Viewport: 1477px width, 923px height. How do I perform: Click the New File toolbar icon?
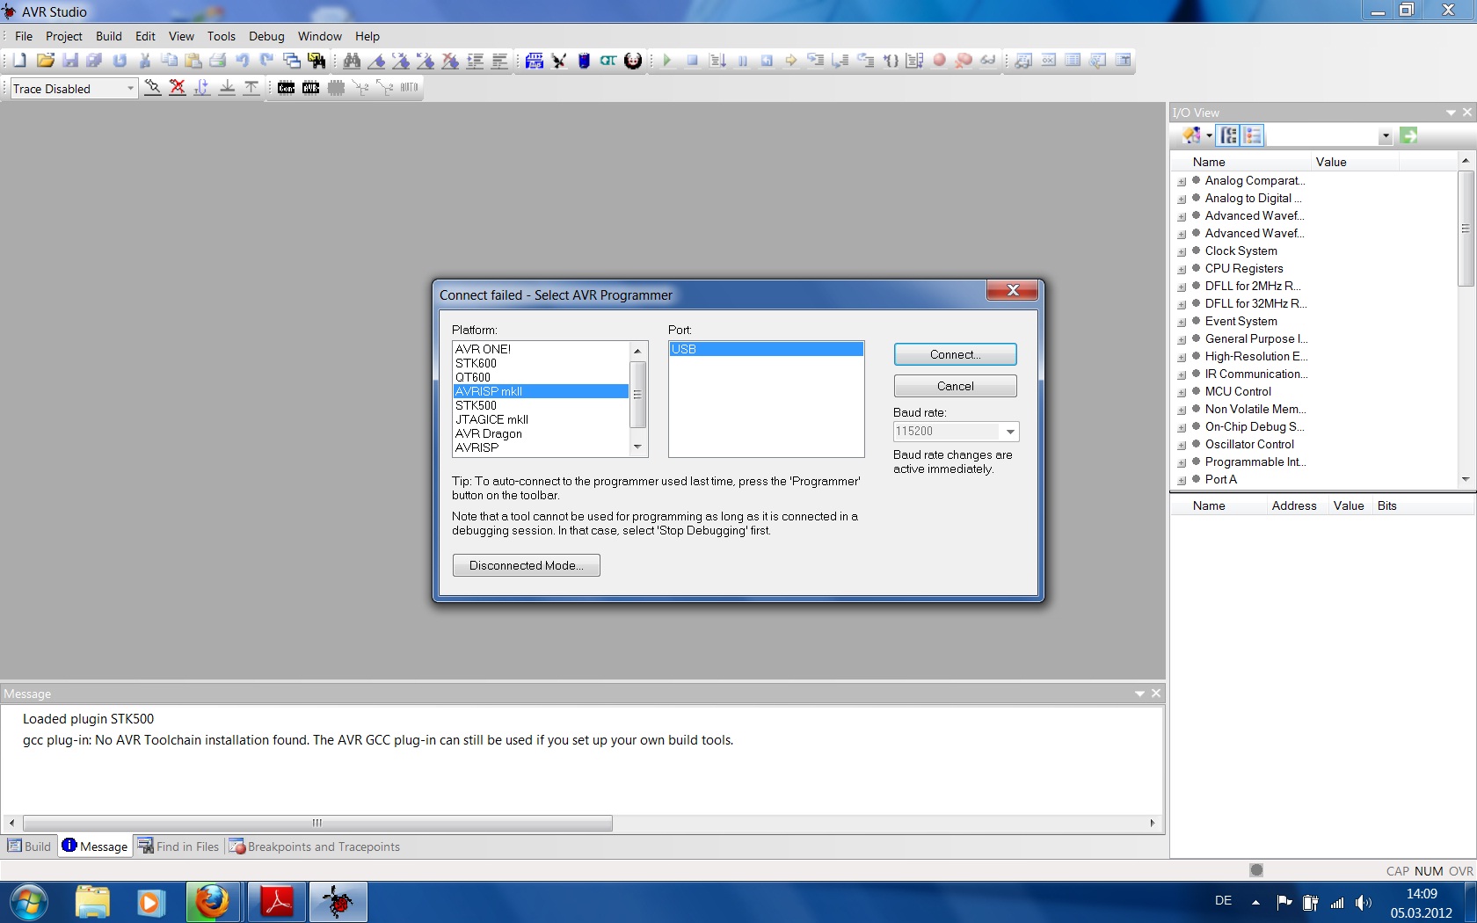19,61
